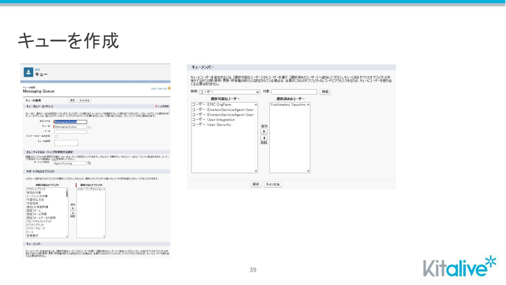Click the down arrow of the selected users list
Screen dimensions: 506x285
[308, 171]
